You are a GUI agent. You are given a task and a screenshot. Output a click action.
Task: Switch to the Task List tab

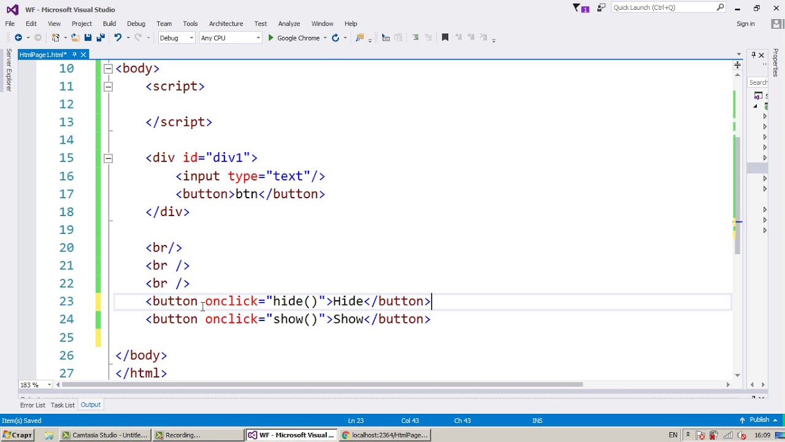click(63, 405)
